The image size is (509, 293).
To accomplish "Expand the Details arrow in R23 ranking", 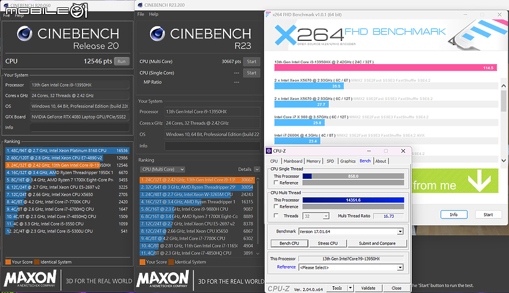I will 257,169.
